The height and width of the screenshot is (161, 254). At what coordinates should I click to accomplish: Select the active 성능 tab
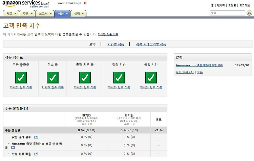click(x=62, y=14)
